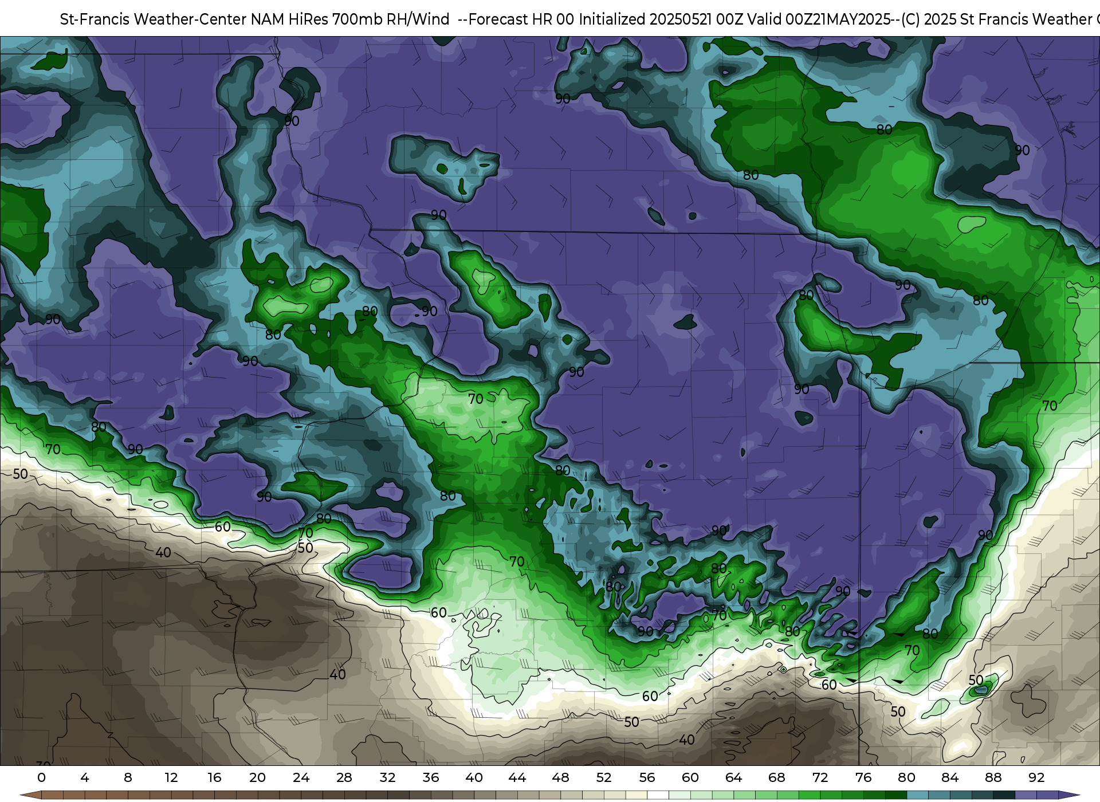Image resolution: width=1100 pixels, height=802 pixels.
Task: Click the '52' label on the color scale
Action: 604,777
